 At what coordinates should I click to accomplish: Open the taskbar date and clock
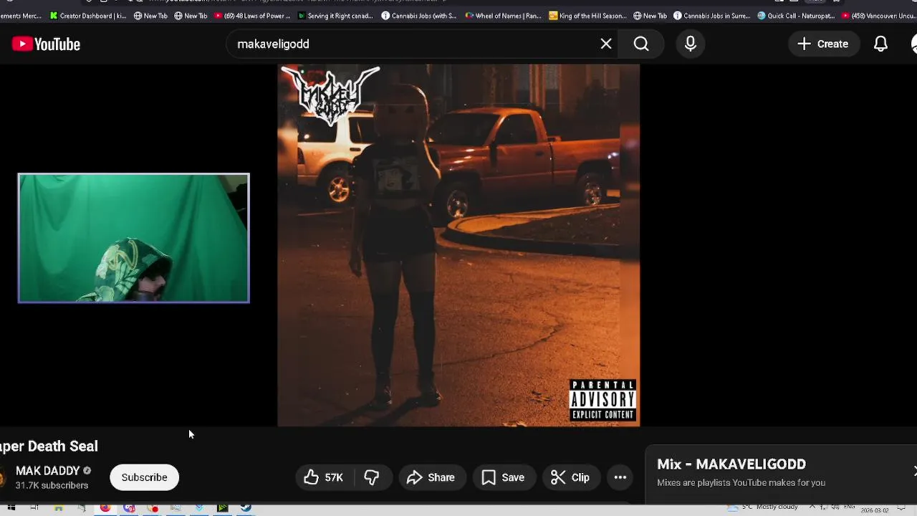tap(875, 510)
